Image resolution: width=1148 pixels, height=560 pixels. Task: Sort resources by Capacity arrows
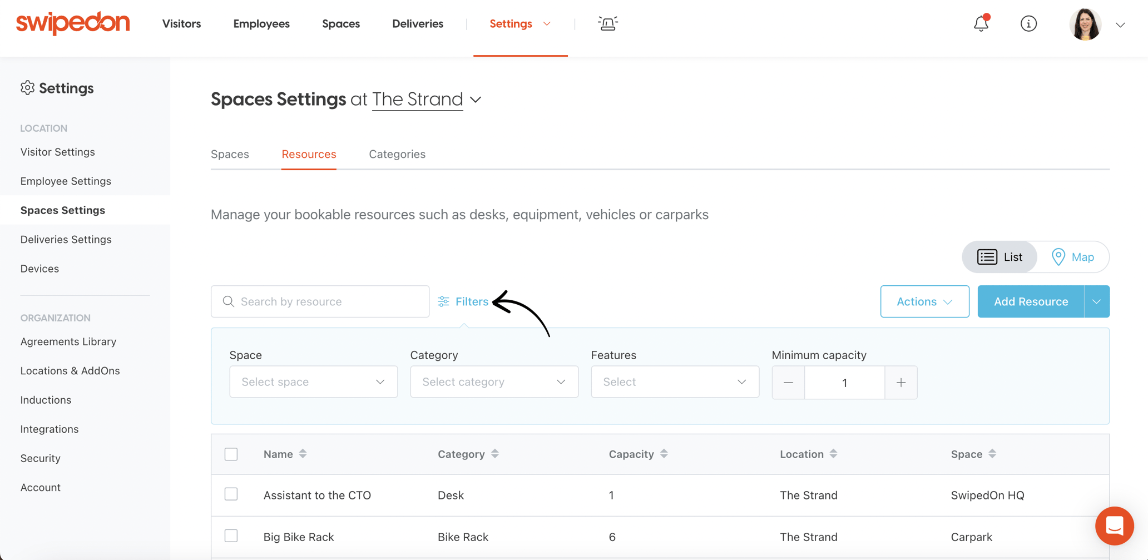(664, 454)
